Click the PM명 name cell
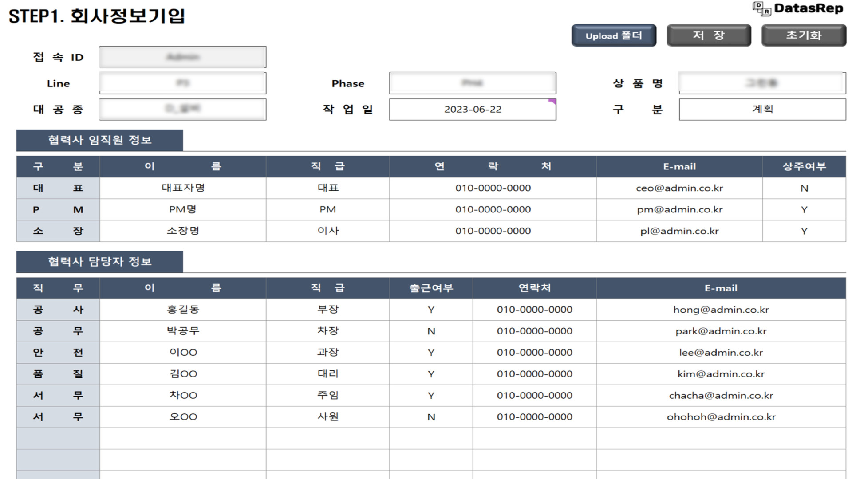 [182, 209]
